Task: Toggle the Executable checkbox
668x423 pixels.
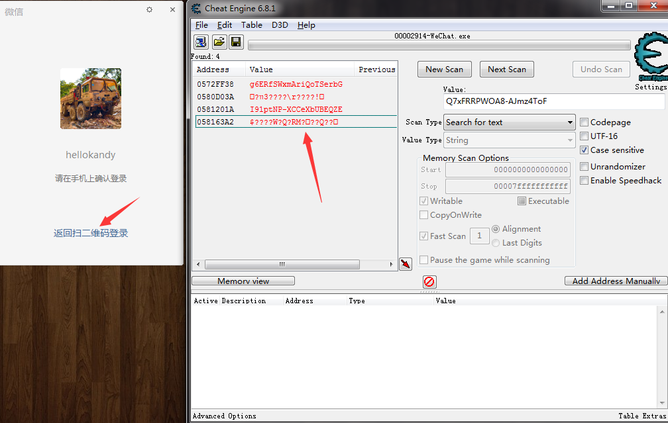Action: click(x=522, y=201)
